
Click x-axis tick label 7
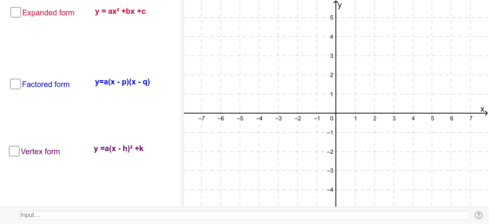[471, 119]
